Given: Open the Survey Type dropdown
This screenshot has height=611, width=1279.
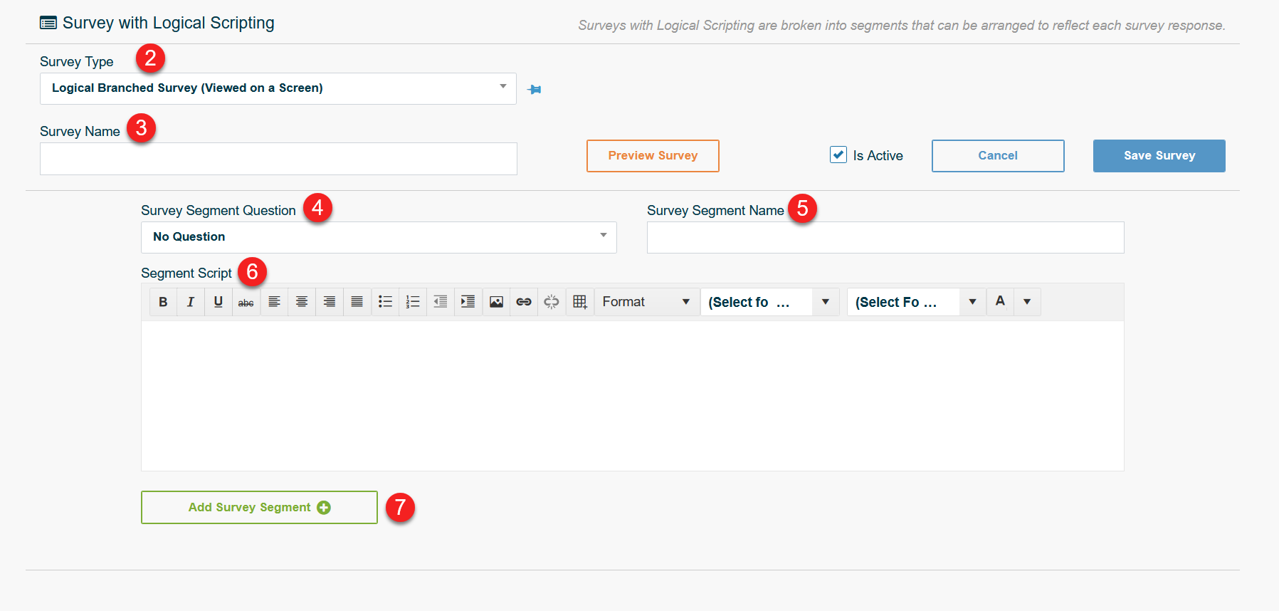Looking at the screenshot, I should pos(278,88).
